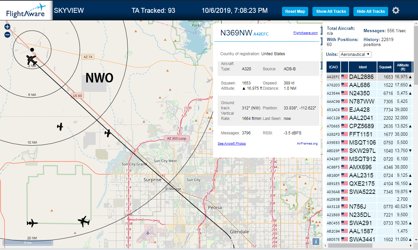Select the aircraft icon on the US 60 track line
This screenshot has height=250, width=418.
click(x=108, y=133)
